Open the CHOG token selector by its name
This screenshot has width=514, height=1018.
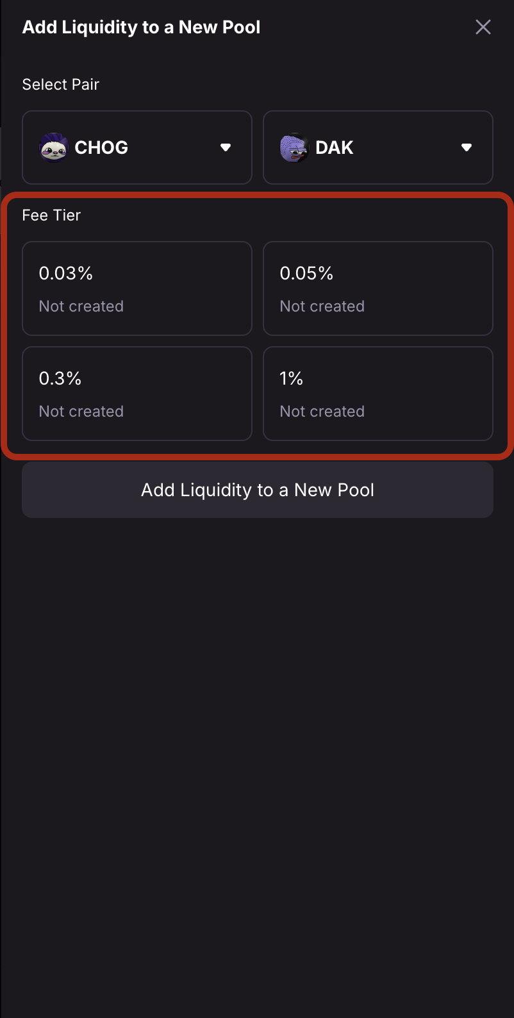(101, 147)
